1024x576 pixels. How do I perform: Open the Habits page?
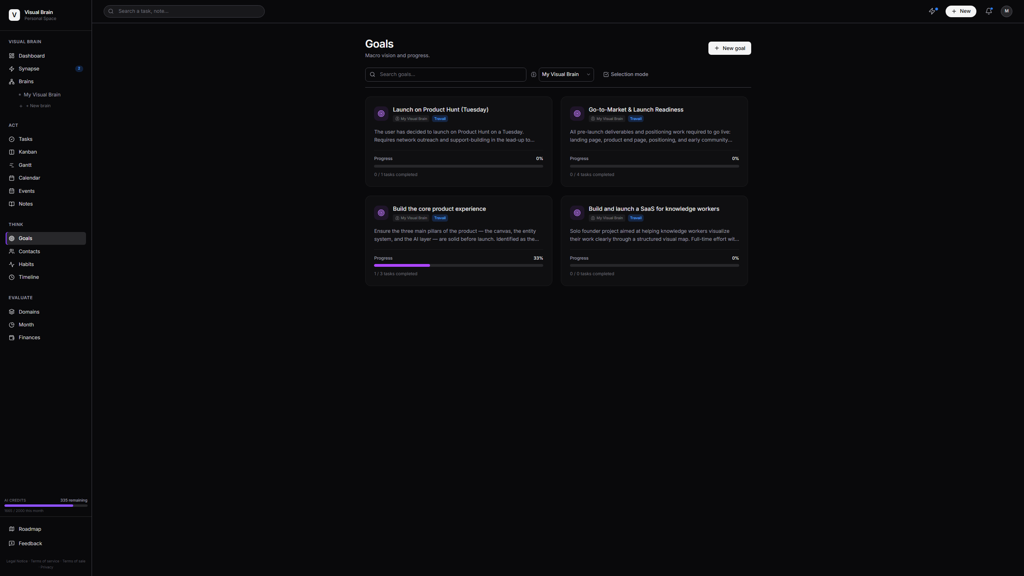tap(26, 264)
